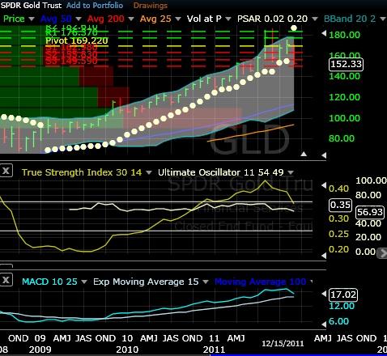Click the blue timeline scrollbar at the bottom
This screenshot has width=387, height=356.
tap(298, 355)
